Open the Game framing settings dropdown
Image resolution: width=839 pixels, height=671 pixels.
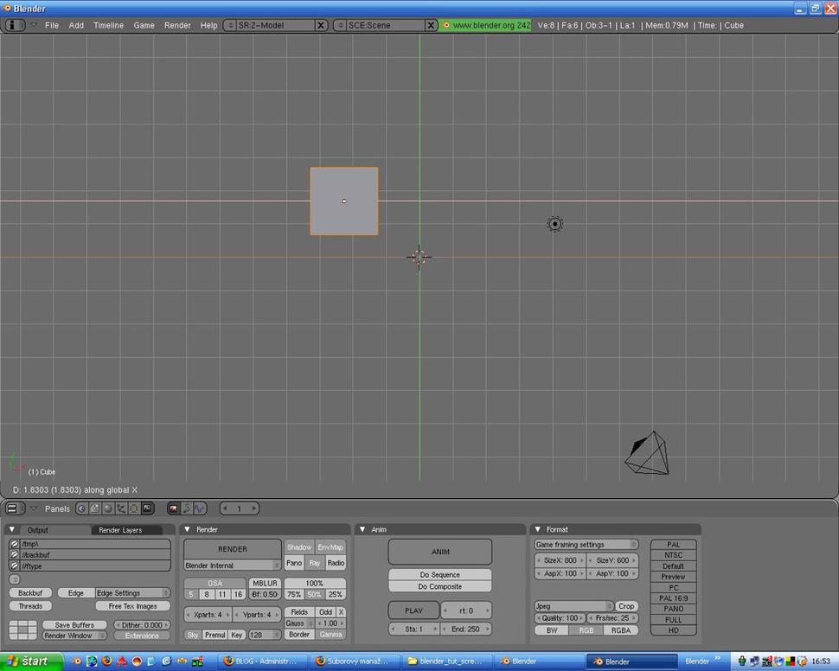click(x=586, y=544)
